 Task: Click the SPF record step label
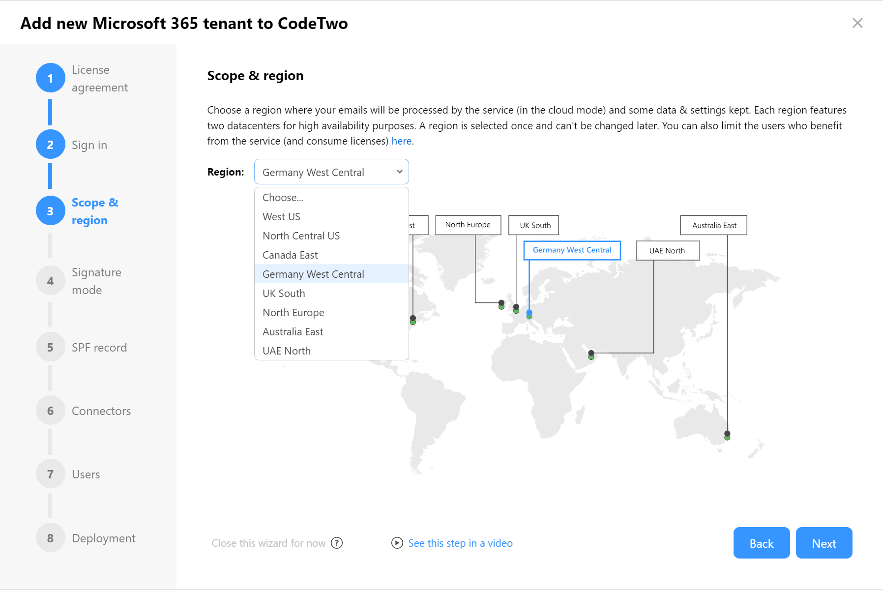click(x=99, y=348)
